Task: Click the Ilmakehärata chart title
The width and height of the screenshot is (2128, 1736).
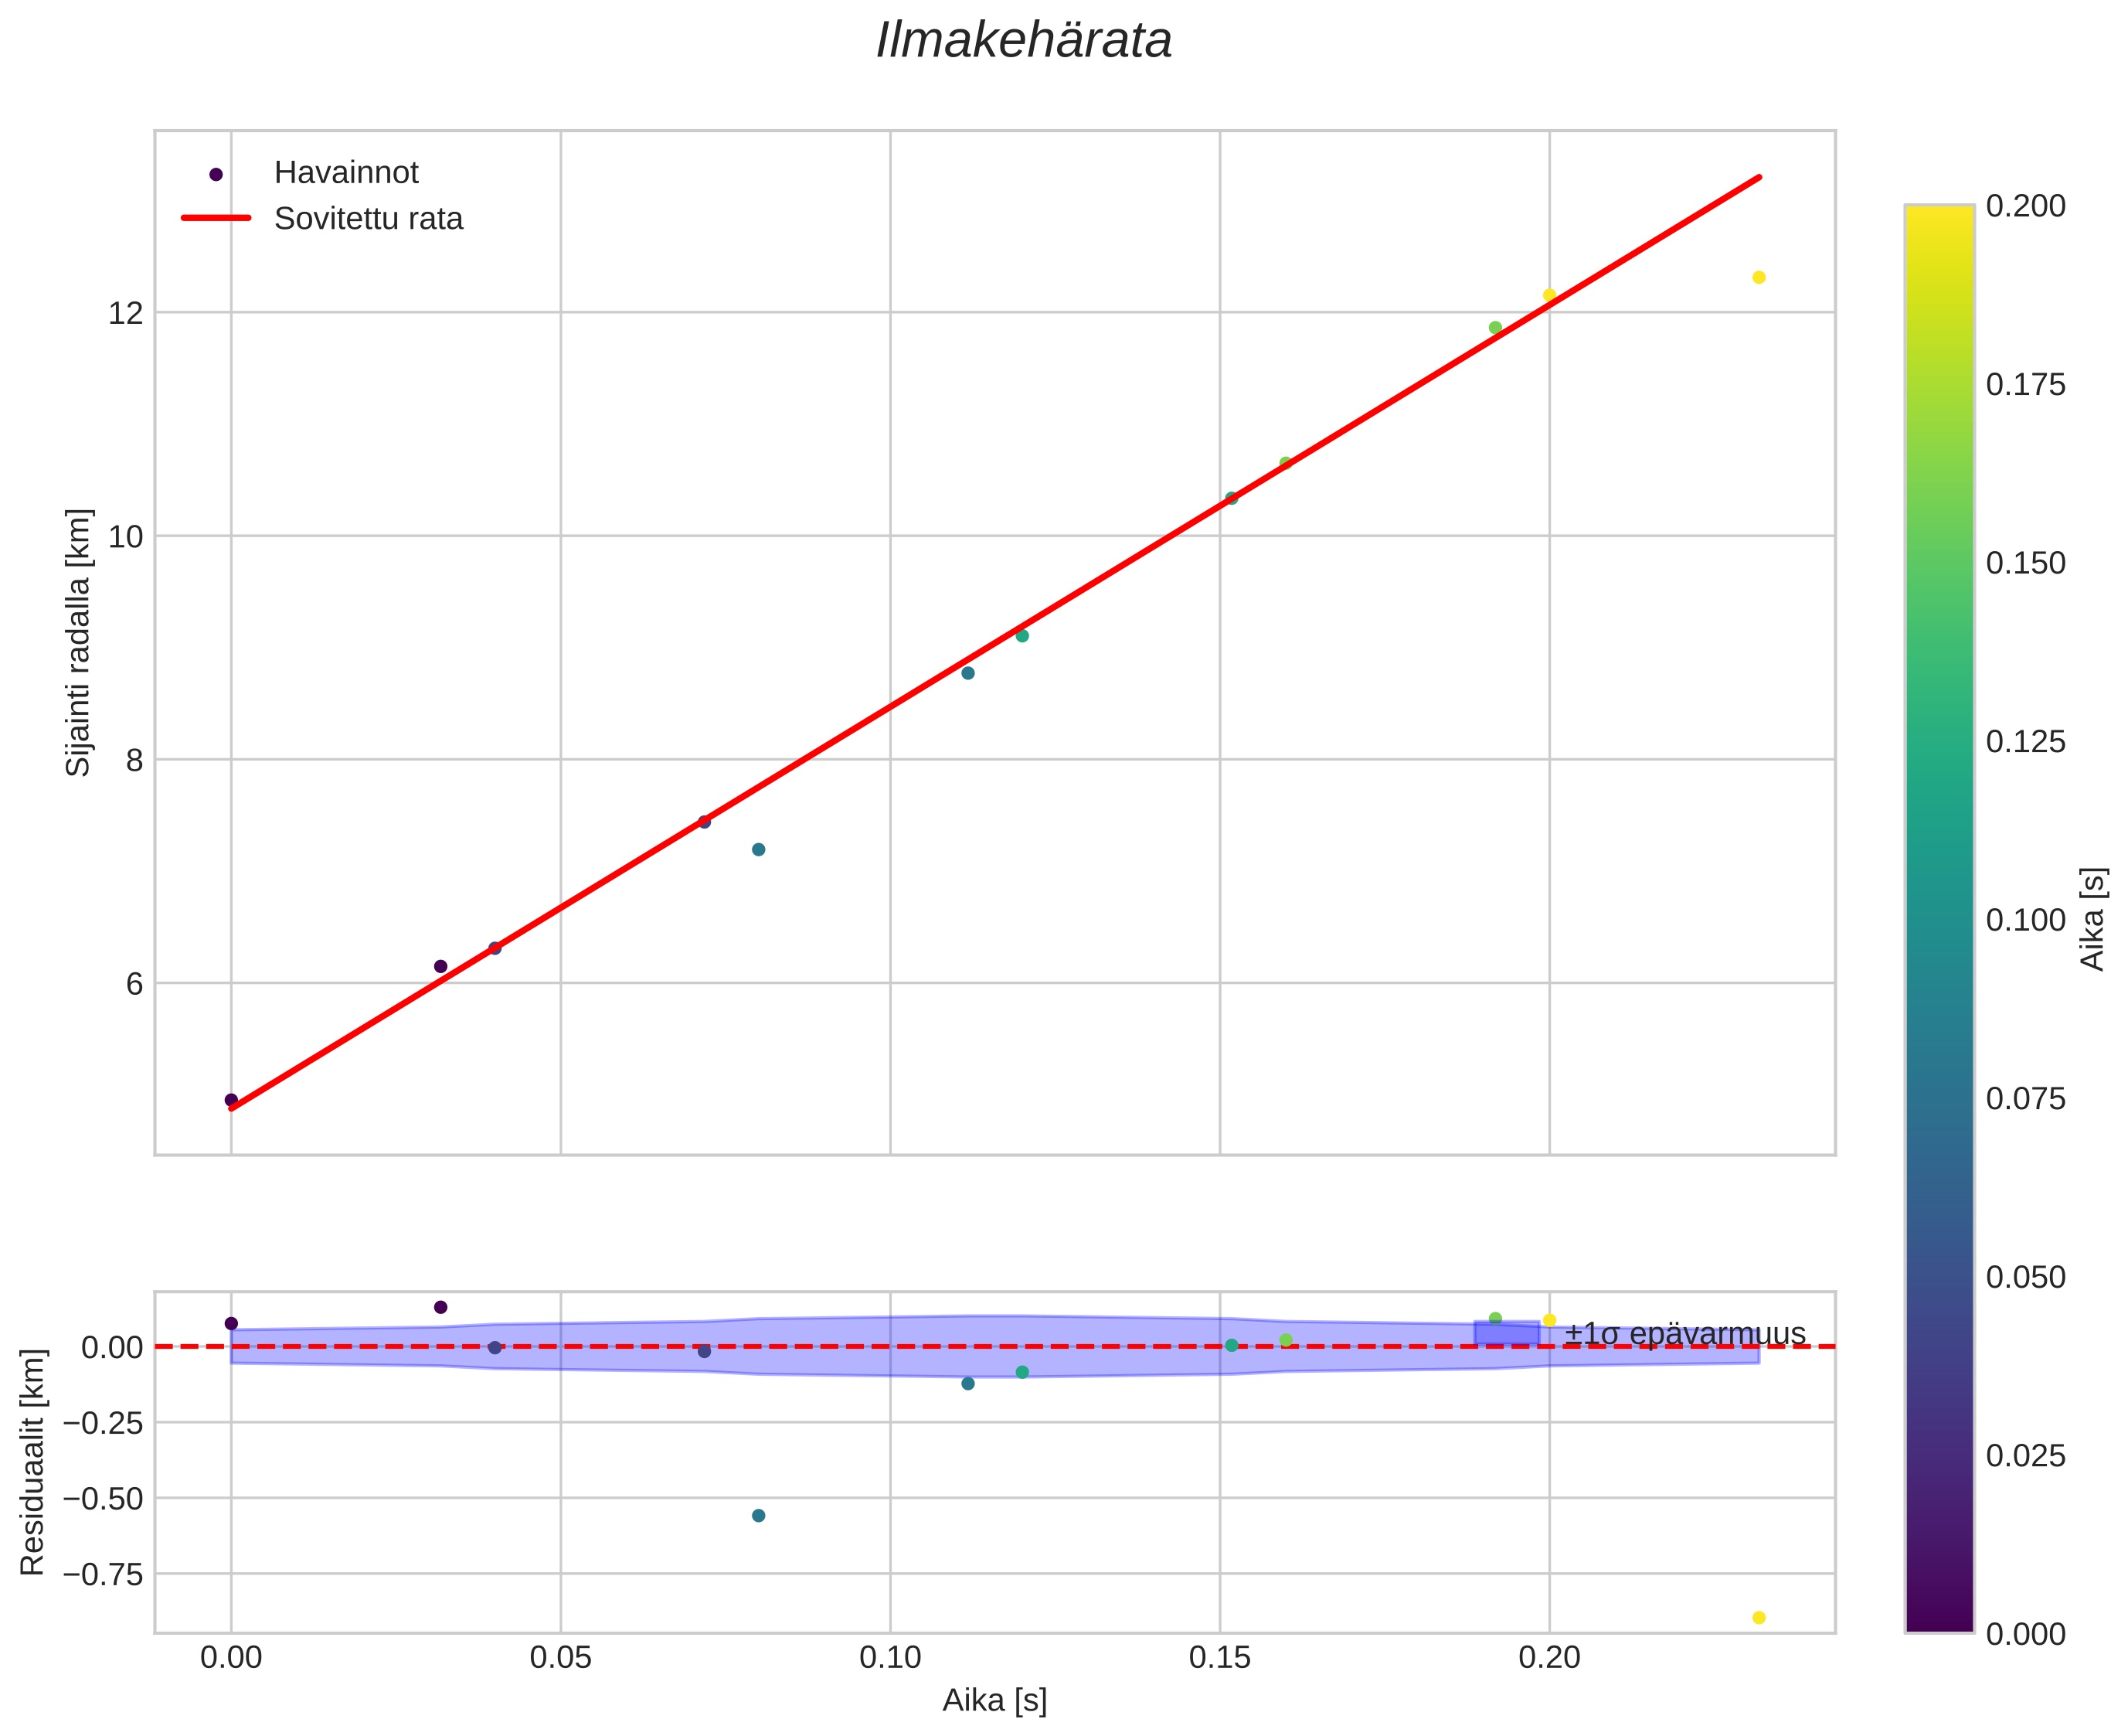Action: 1024,42
